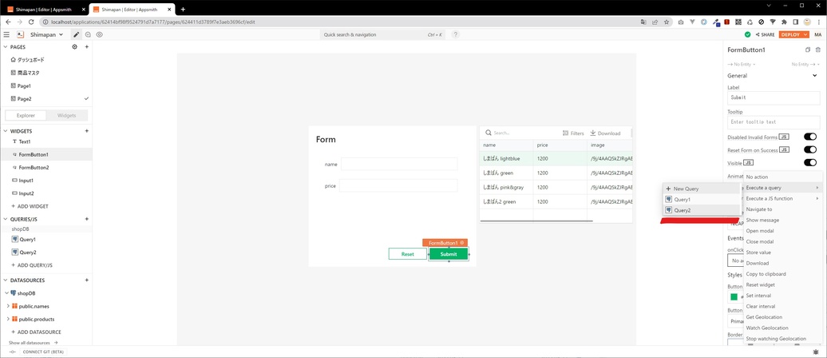Screen dimensions: 827x358
Task: Click the table Download icon
Action: click(594, 133)
